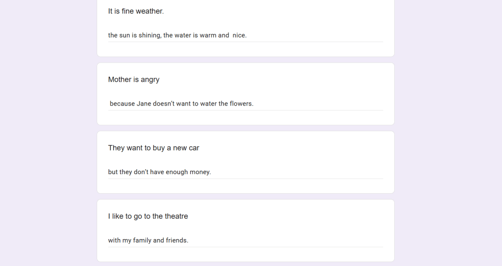Click the word "warm" in the weather answer
Image resolution: width=502 pixels, height=266 pixels.
[x=208, y=35]
